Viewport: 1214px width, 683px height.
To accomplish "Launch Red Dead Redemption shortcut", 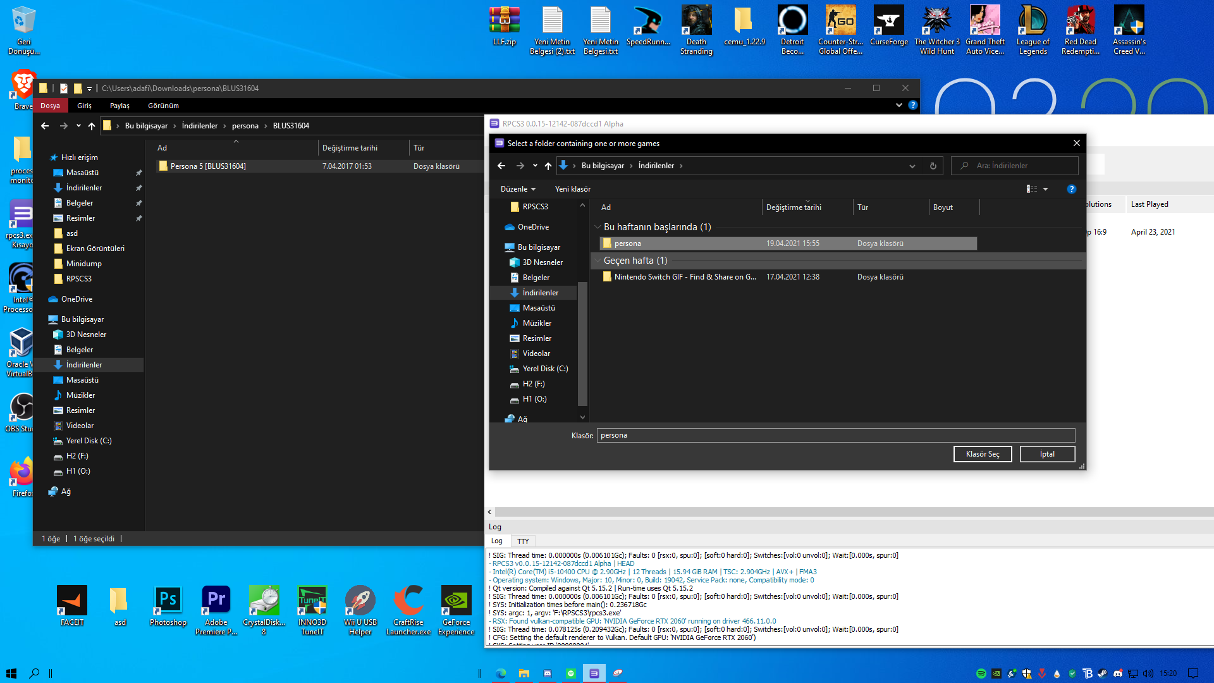I will point(1081,30).
